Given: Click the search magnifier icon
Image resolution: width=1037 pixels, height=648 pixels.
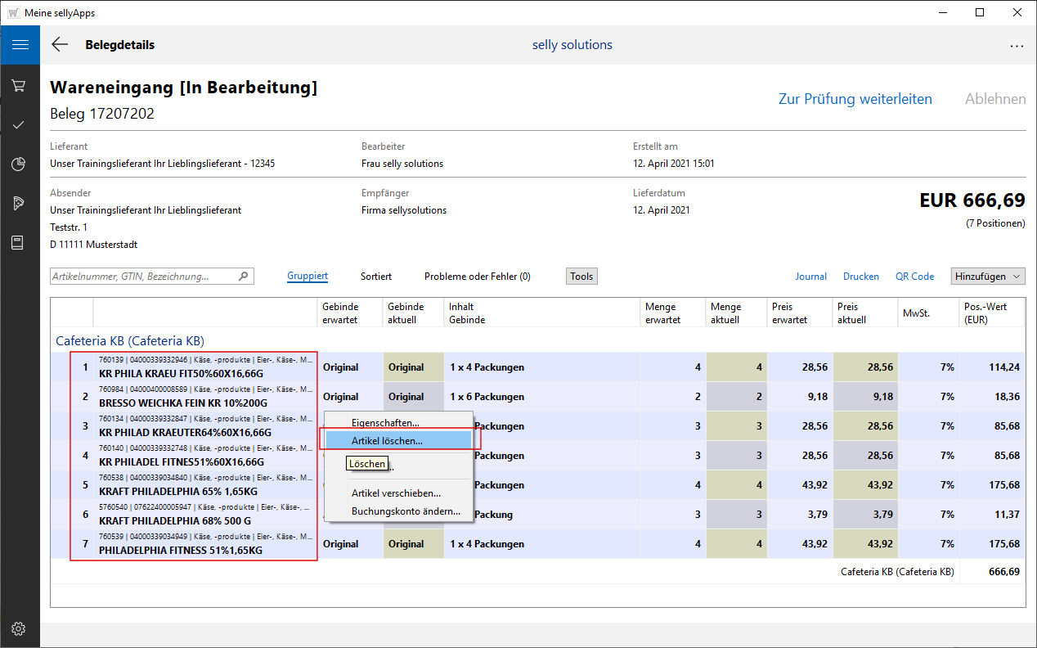Looking at the screenshot, I should pos(243,277).
